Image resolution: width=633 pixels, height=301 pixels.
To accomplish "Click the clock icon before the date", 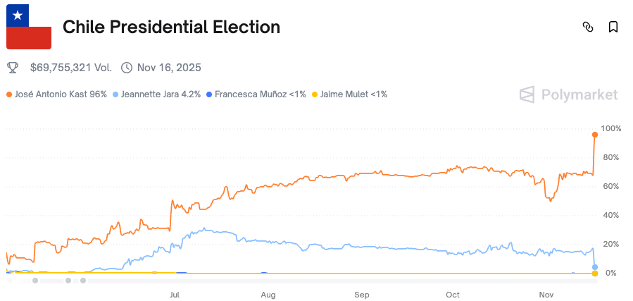I will (x=127, y=68).
